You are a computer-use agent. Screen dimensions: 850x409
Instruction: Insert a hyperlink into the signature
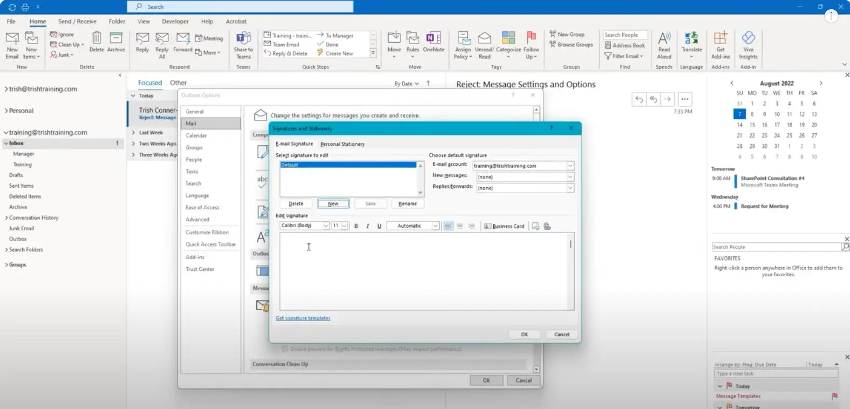pyautogui.click(x=547, y=226)
